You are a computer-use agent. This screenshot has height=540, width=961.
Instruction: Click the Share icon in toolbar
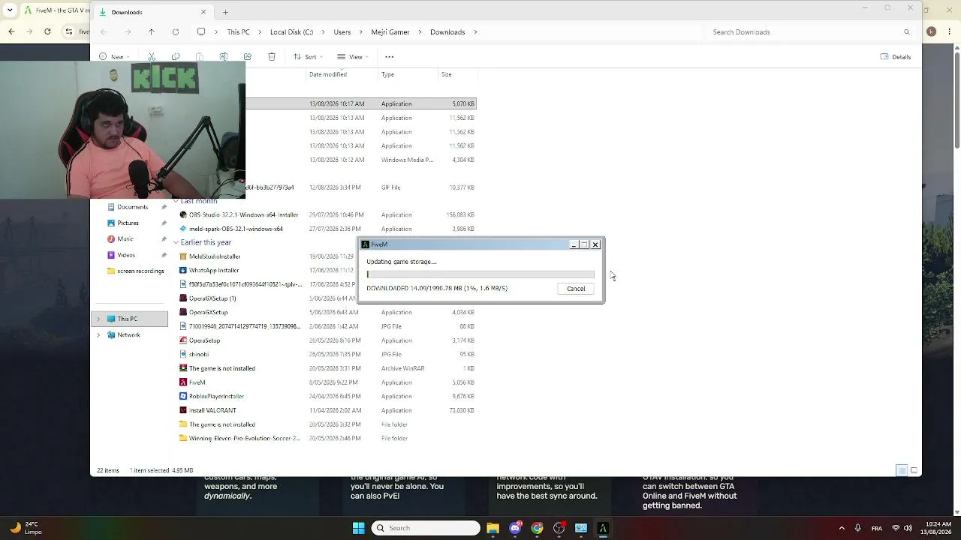click(248, 57)
